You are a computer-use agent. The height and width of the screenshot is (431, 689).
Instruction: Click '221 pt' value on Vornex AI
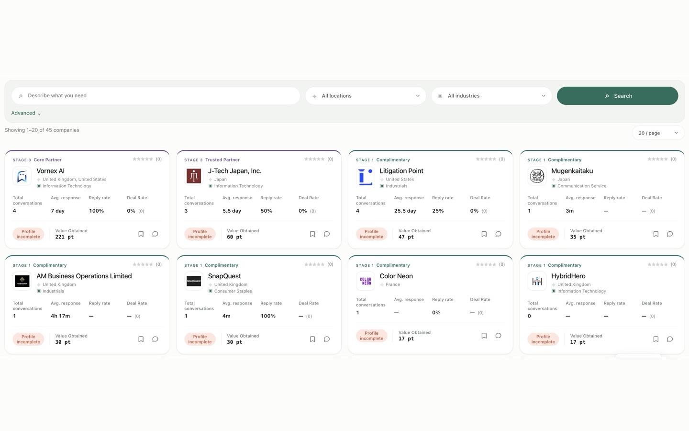(x=65, y=237)
